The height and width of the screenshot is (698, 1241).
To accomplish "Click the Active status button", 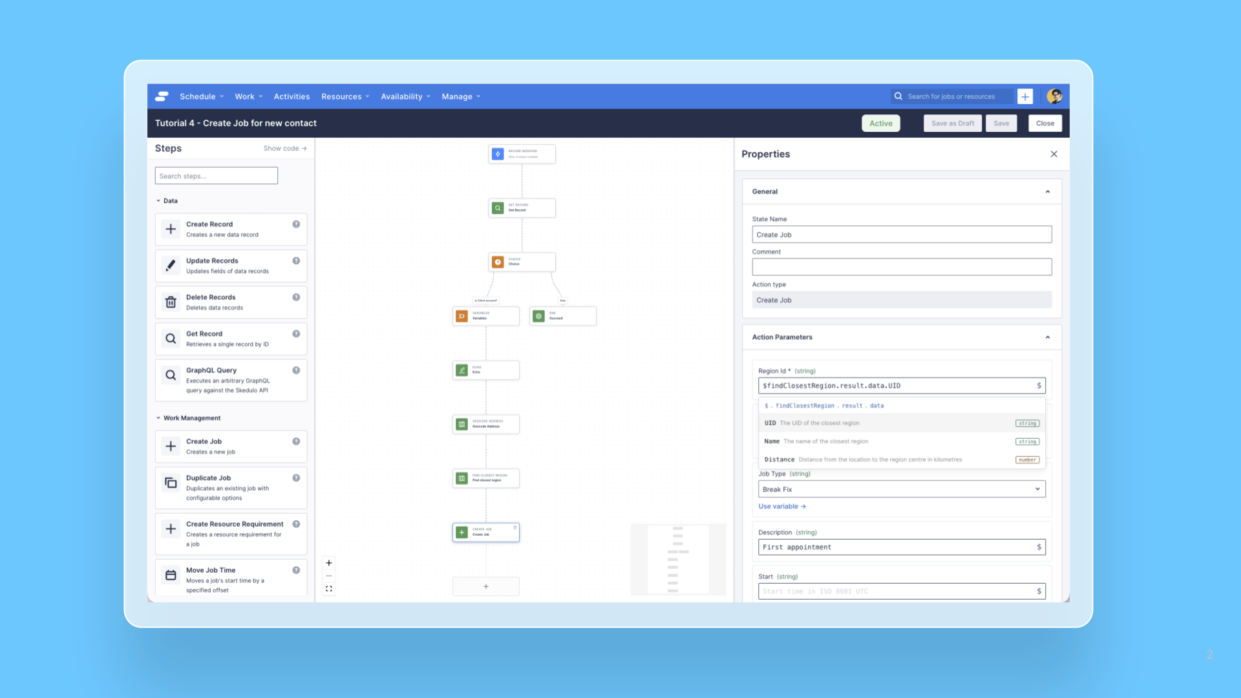I will 880,123.
